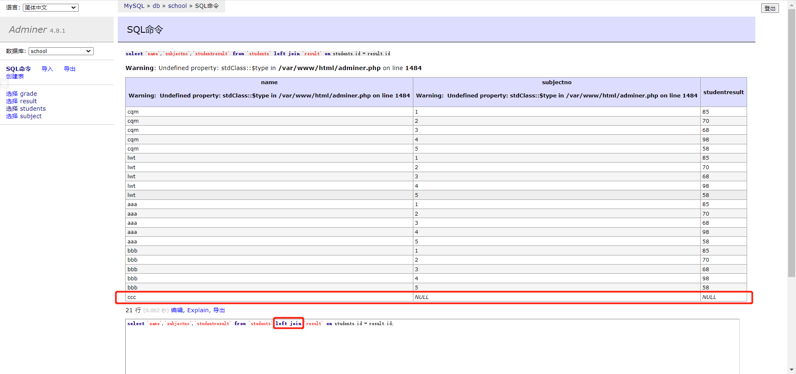
Task: Click 选择 next to grade table
Action: point(12,94)
